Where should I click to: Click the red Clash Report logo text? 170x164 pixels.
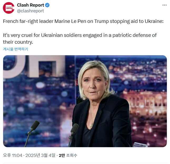(9, 8)
